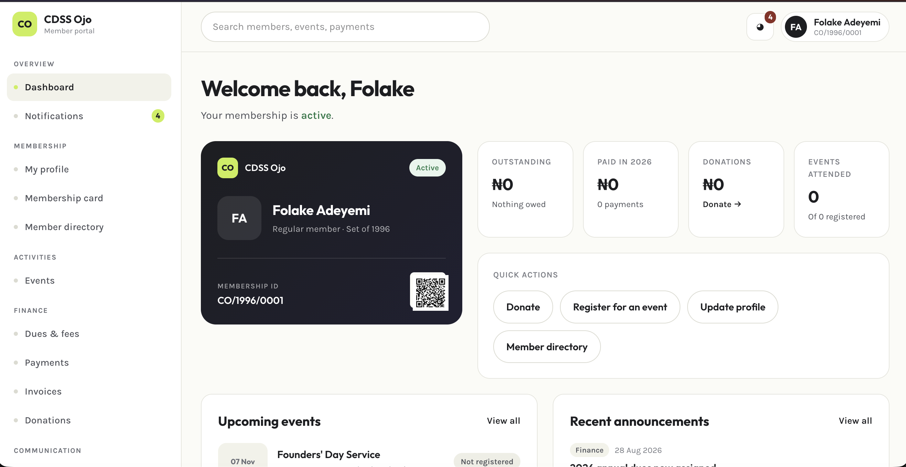This screenshot has width=906, height=467.
Task: Click the red notification count badge
Action: tap(770, 17)
